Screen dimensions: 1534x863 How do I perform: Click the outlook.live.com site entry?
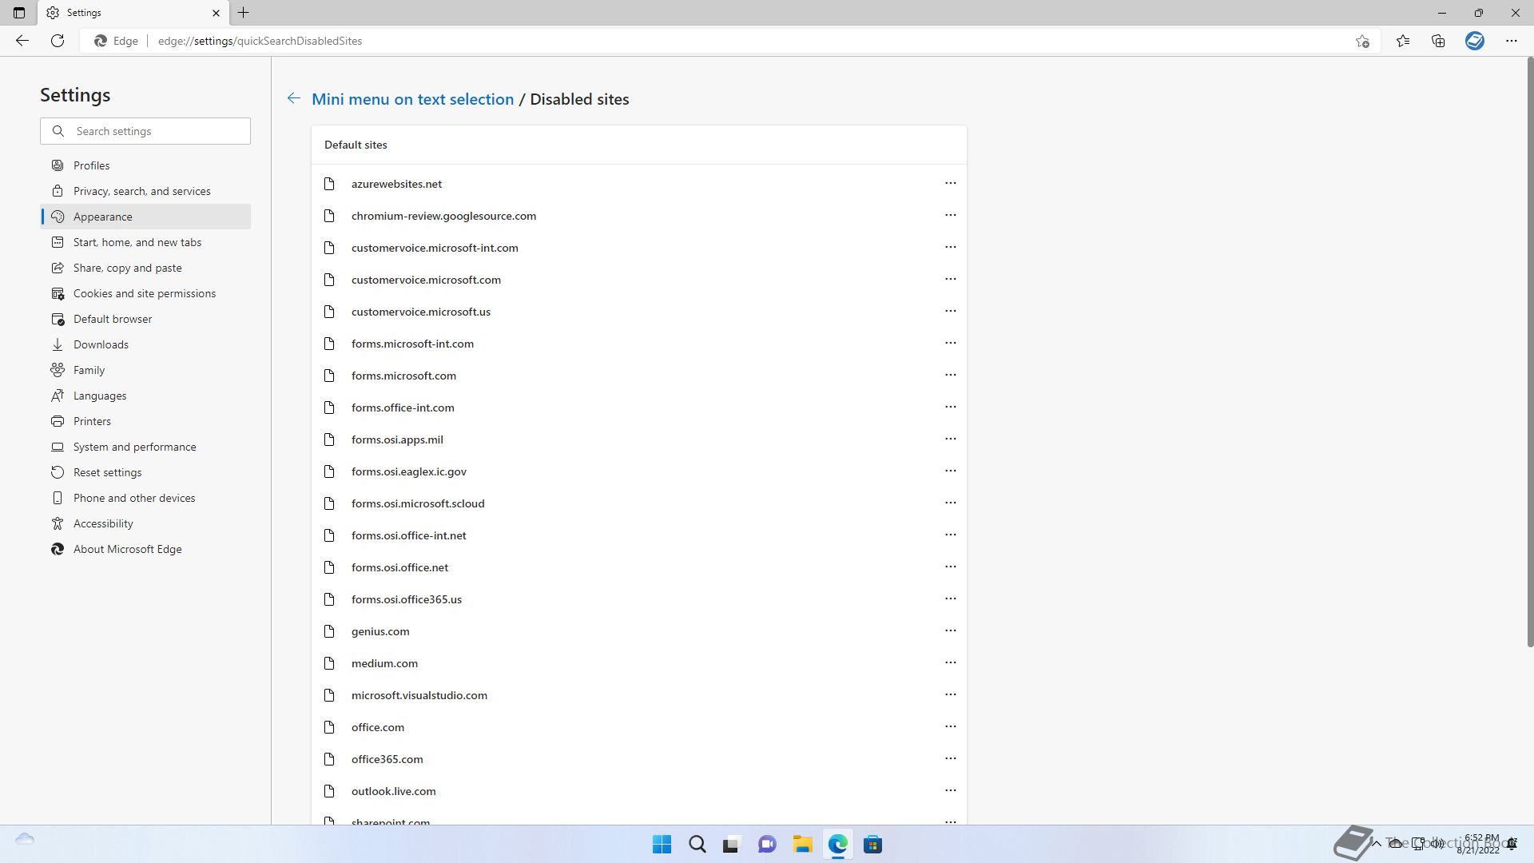pos(638,791)
